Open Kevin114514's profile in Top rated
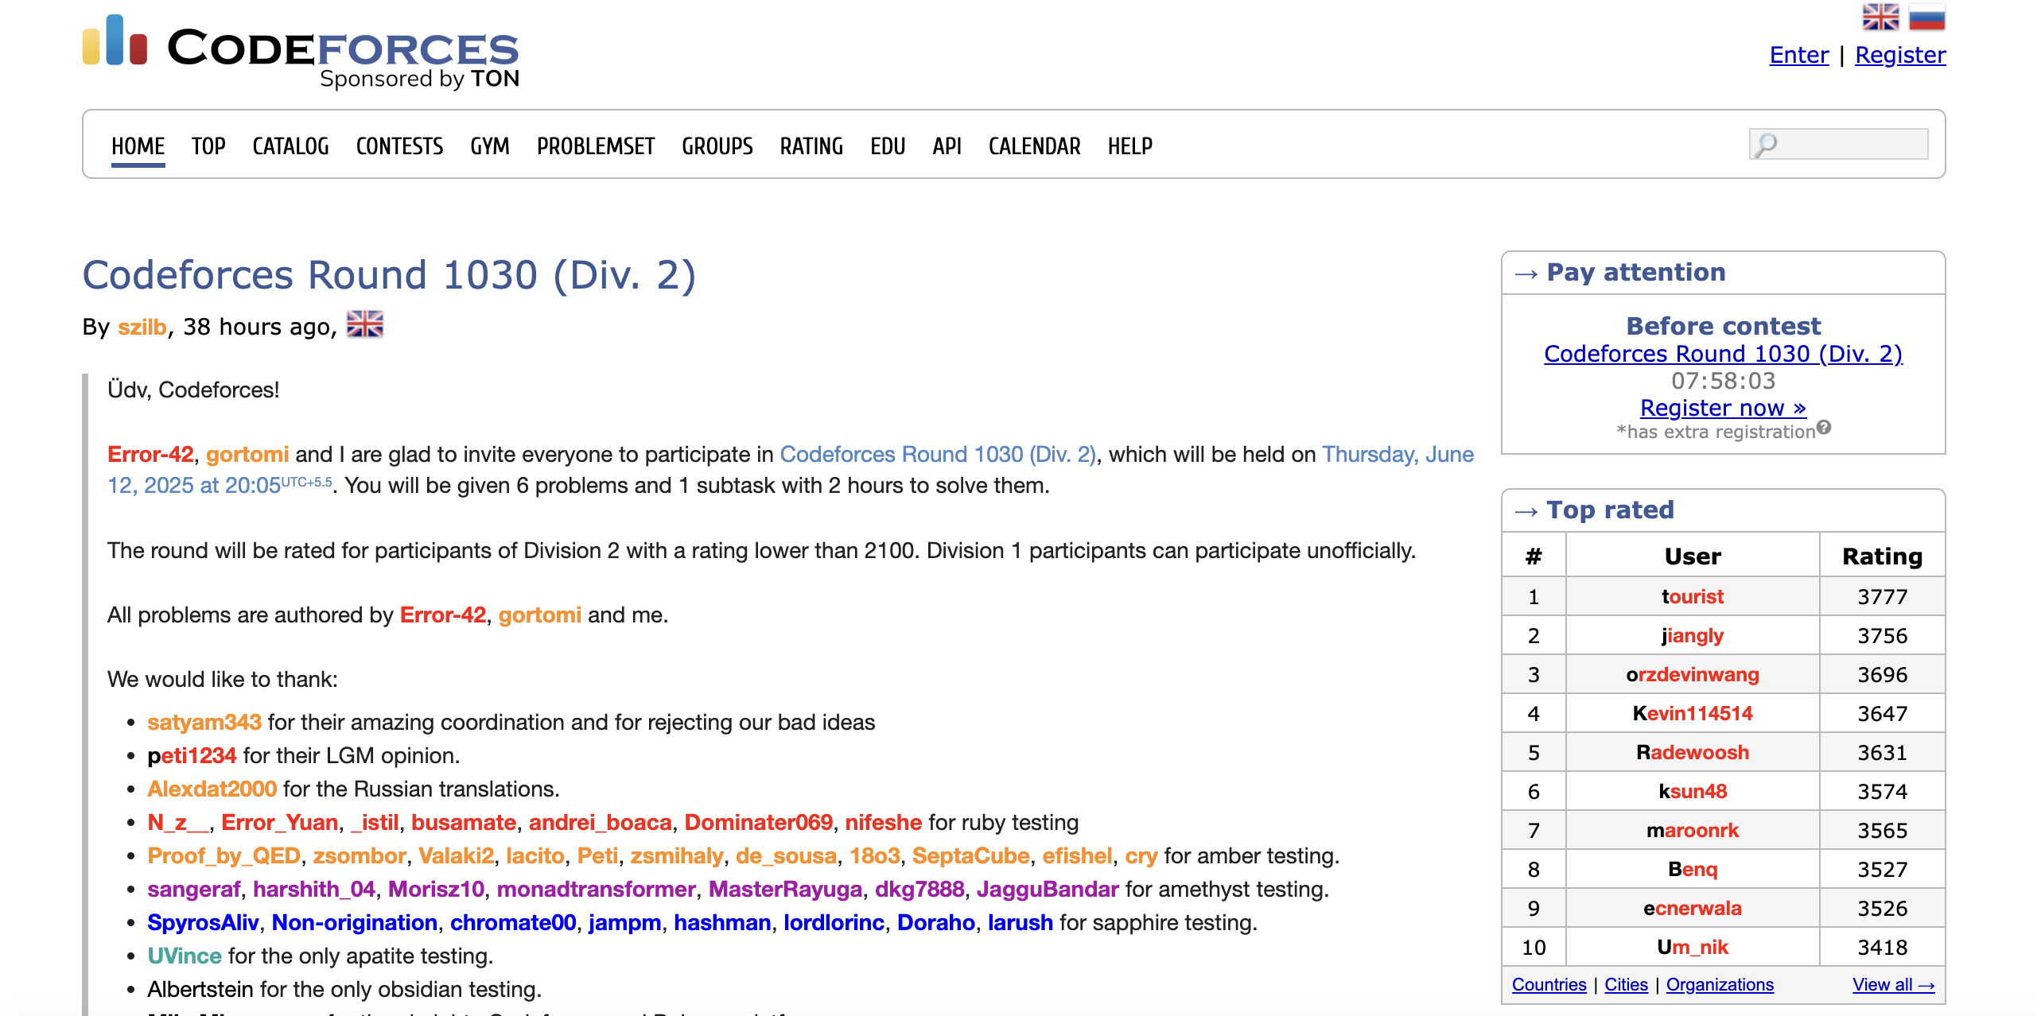2041x1016 pixels. point(1692,713)
